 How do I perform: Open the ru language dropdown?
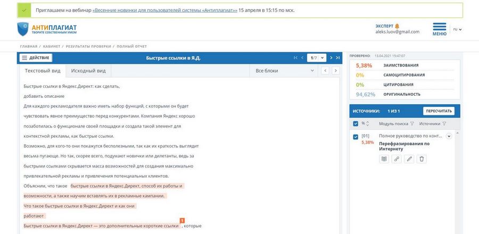[457, 29]
